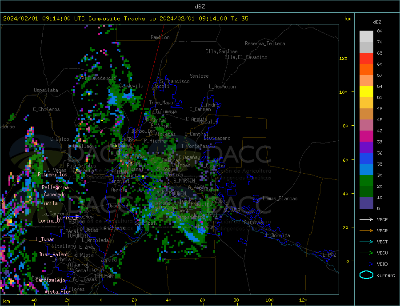
Task: Pick the purple 36–39 dBZ swatch
Action: tap(366, 147)
